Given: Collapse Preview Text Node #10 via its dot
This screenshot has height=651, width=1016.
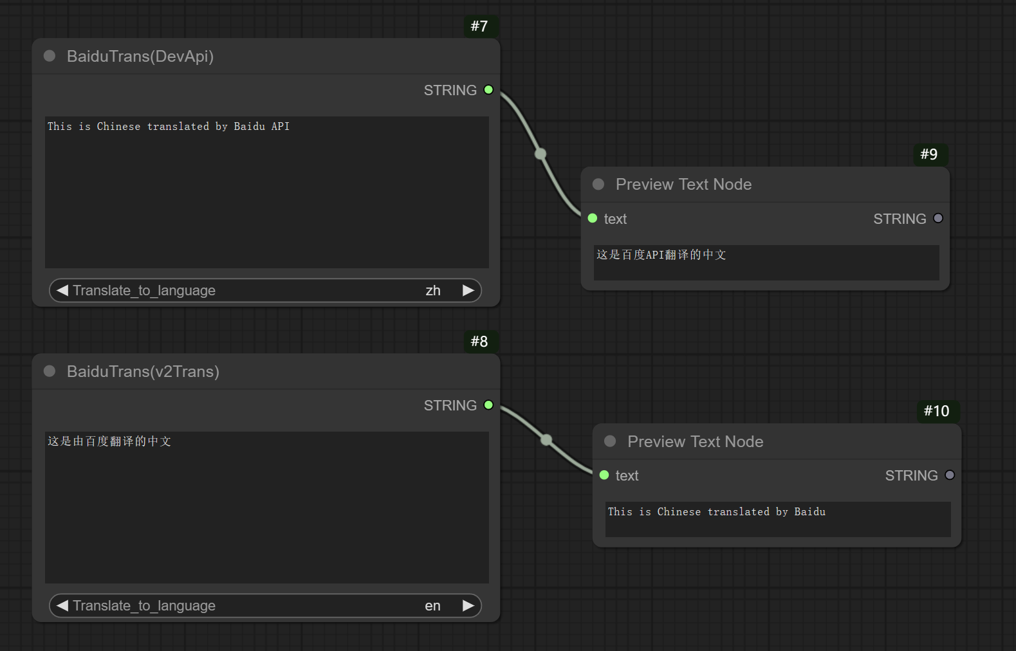Looking at the screenshot, I should click(610, 441).
